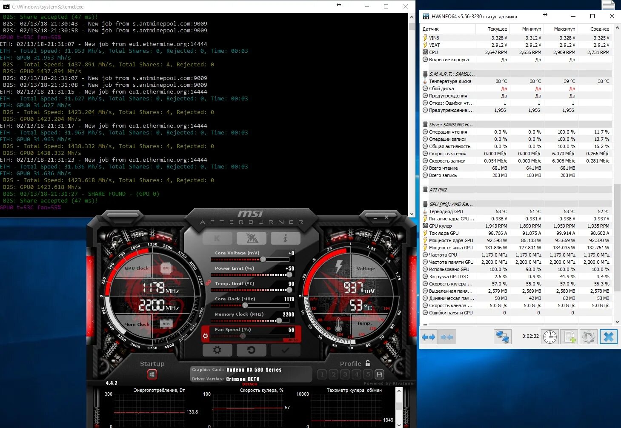Click HWiNFO expand columns arrows button
Image resolution: width=621 pixels, height=428 pixels.
pyautogui.click(x=429, y=337)
